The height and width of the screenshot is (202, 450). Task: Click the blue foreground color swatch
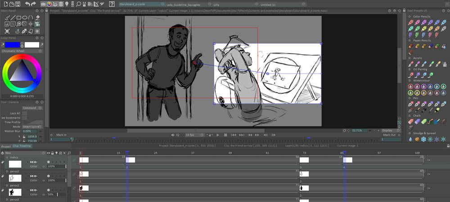12,44
